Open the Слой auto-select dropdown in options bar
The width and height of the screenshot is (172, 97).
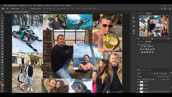click(x=24, y=9)
